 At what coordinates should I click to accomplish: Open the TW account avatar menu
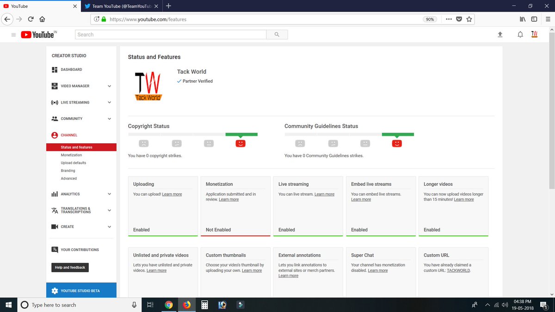pos(534,34)
